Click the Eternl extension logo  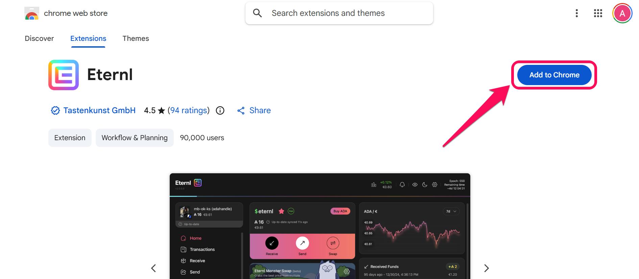(64, 75)
